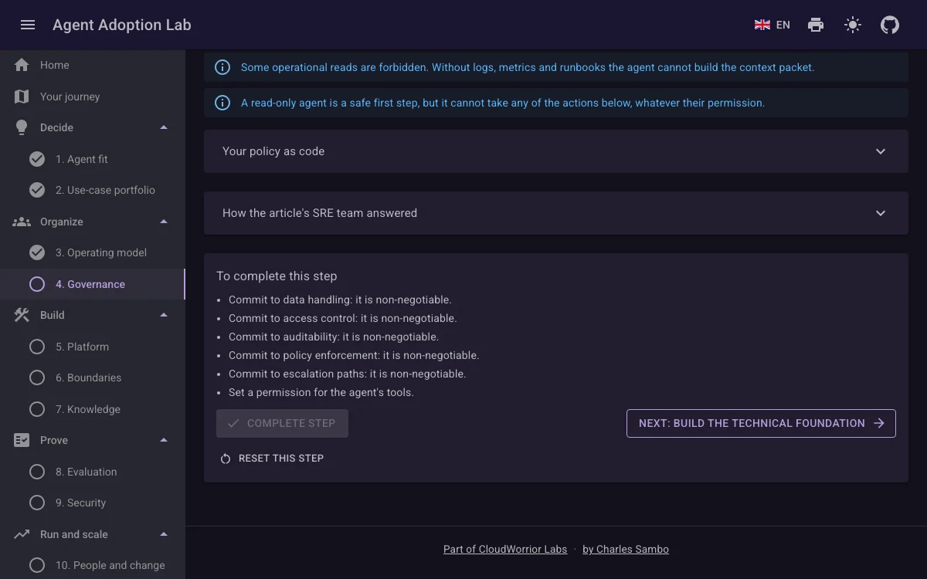The height and width of the screenshot is (579, 927).
Task: Collapse the Build section
Action: [x=164, y=315]
